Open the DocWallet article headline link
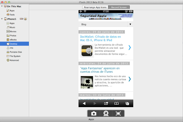 [100, 38]
